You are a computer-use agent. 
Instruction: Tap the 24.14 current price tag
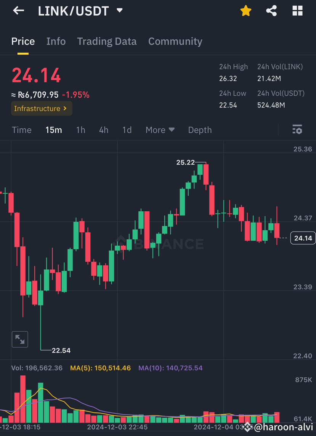click(x=303, y=238)
